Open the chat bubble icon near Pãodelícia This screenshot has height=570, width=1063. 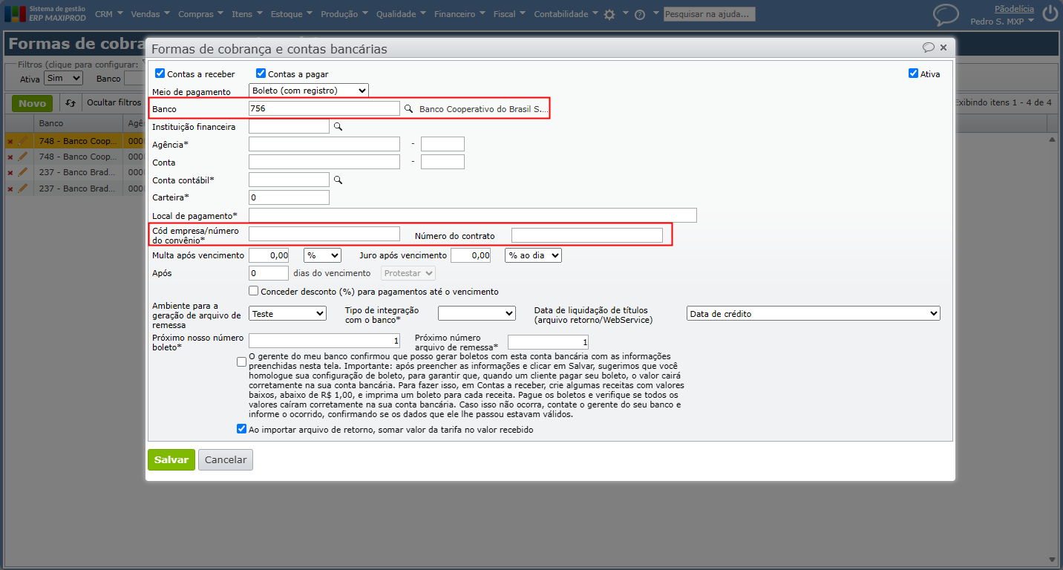946,15
